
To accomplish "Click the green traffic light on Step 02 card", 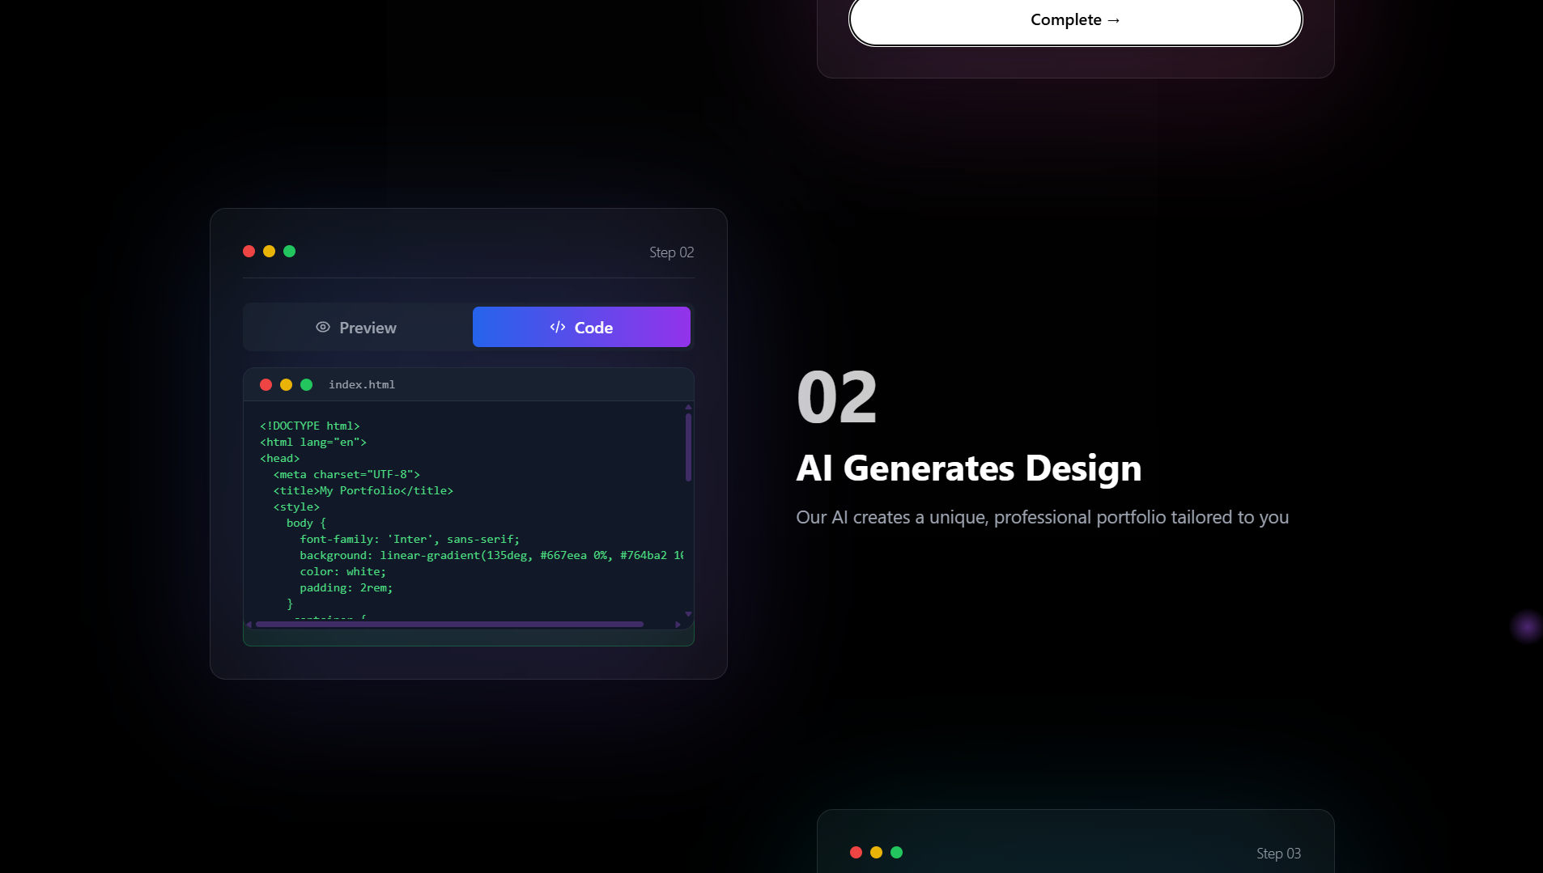I will click(x=290, y=251).
